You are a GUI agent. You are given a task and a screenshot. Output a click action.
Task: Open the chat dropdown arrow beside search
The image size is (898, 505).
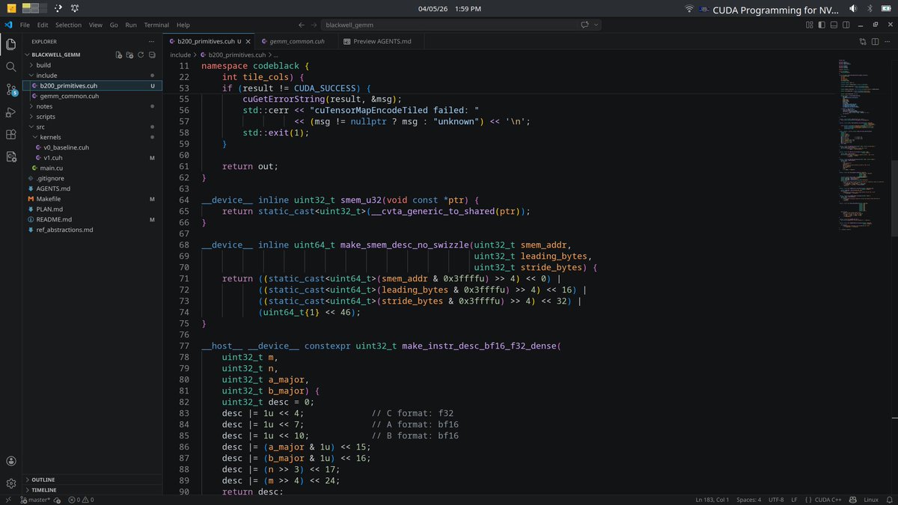pos(596,25)
